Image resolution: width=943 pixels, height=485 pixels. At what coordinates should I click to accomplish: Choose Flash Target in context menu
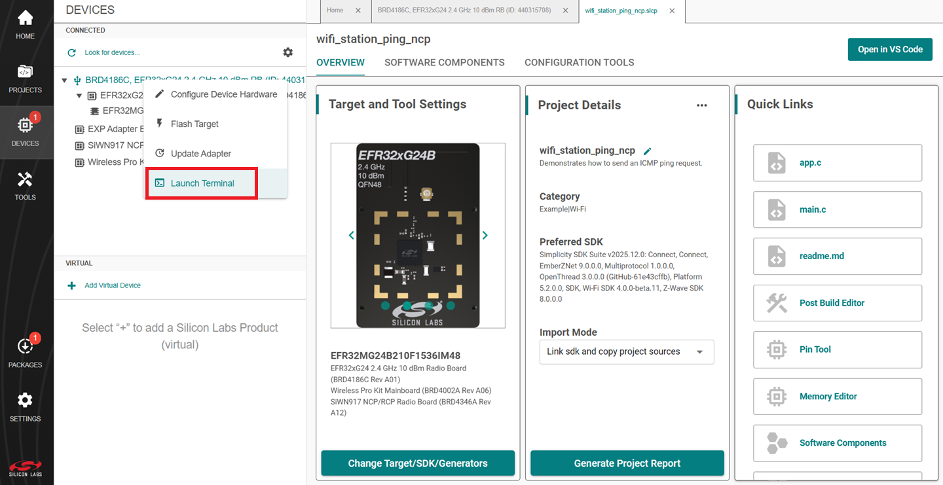pos(194,124)
